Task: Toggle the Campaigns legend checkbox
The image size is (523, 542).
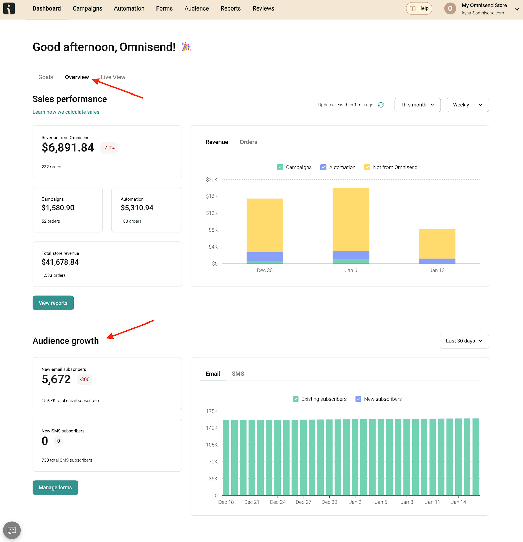Action: pos(280,167)
